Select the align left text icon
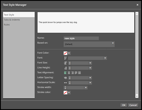 point(65,73)
